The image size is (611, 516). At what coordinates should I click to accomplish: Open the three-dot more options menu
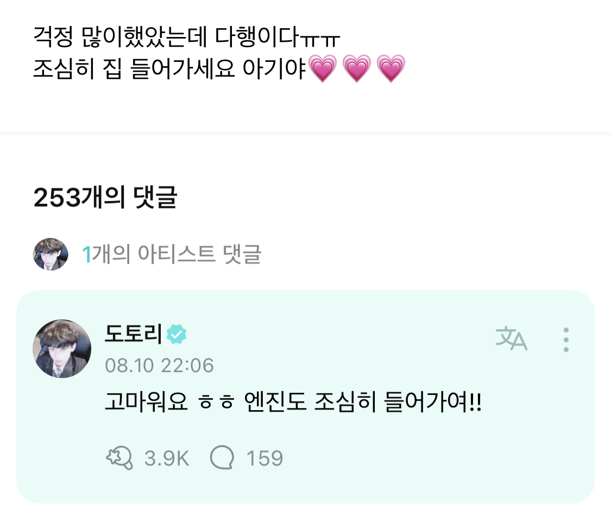[x=566, y=339]
